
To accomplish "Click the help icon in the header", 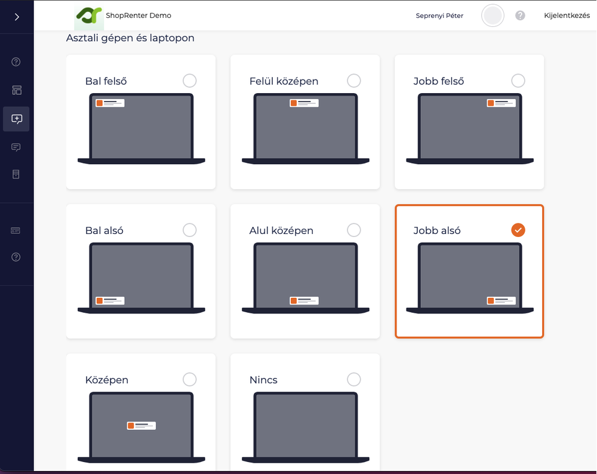I will pyautogui.click(x=520, y=16).
